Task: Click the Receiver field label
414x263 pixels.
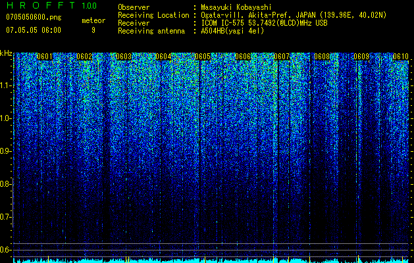Action: point(134,23)
